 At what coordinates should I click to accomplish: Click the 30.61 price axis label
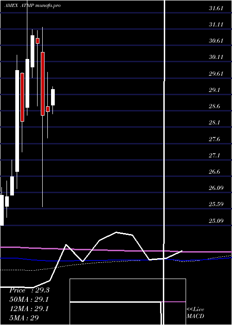click(216, 41)
